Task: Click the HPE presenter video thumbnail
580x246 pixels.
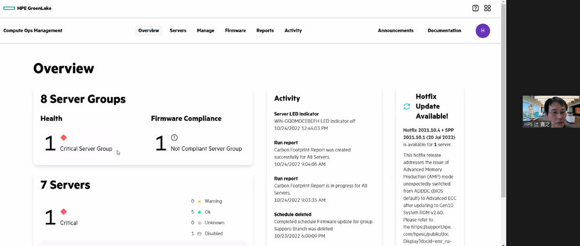Action: point(551,112)
